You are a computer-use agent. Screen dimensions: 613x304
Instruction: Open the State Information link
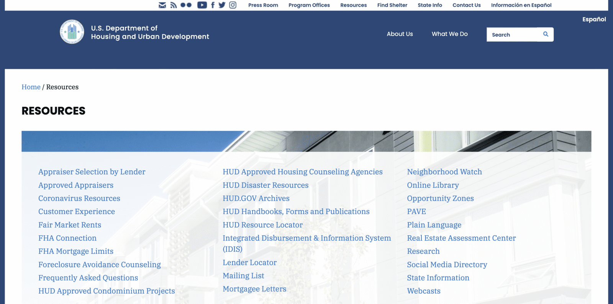tap(438, 278)
